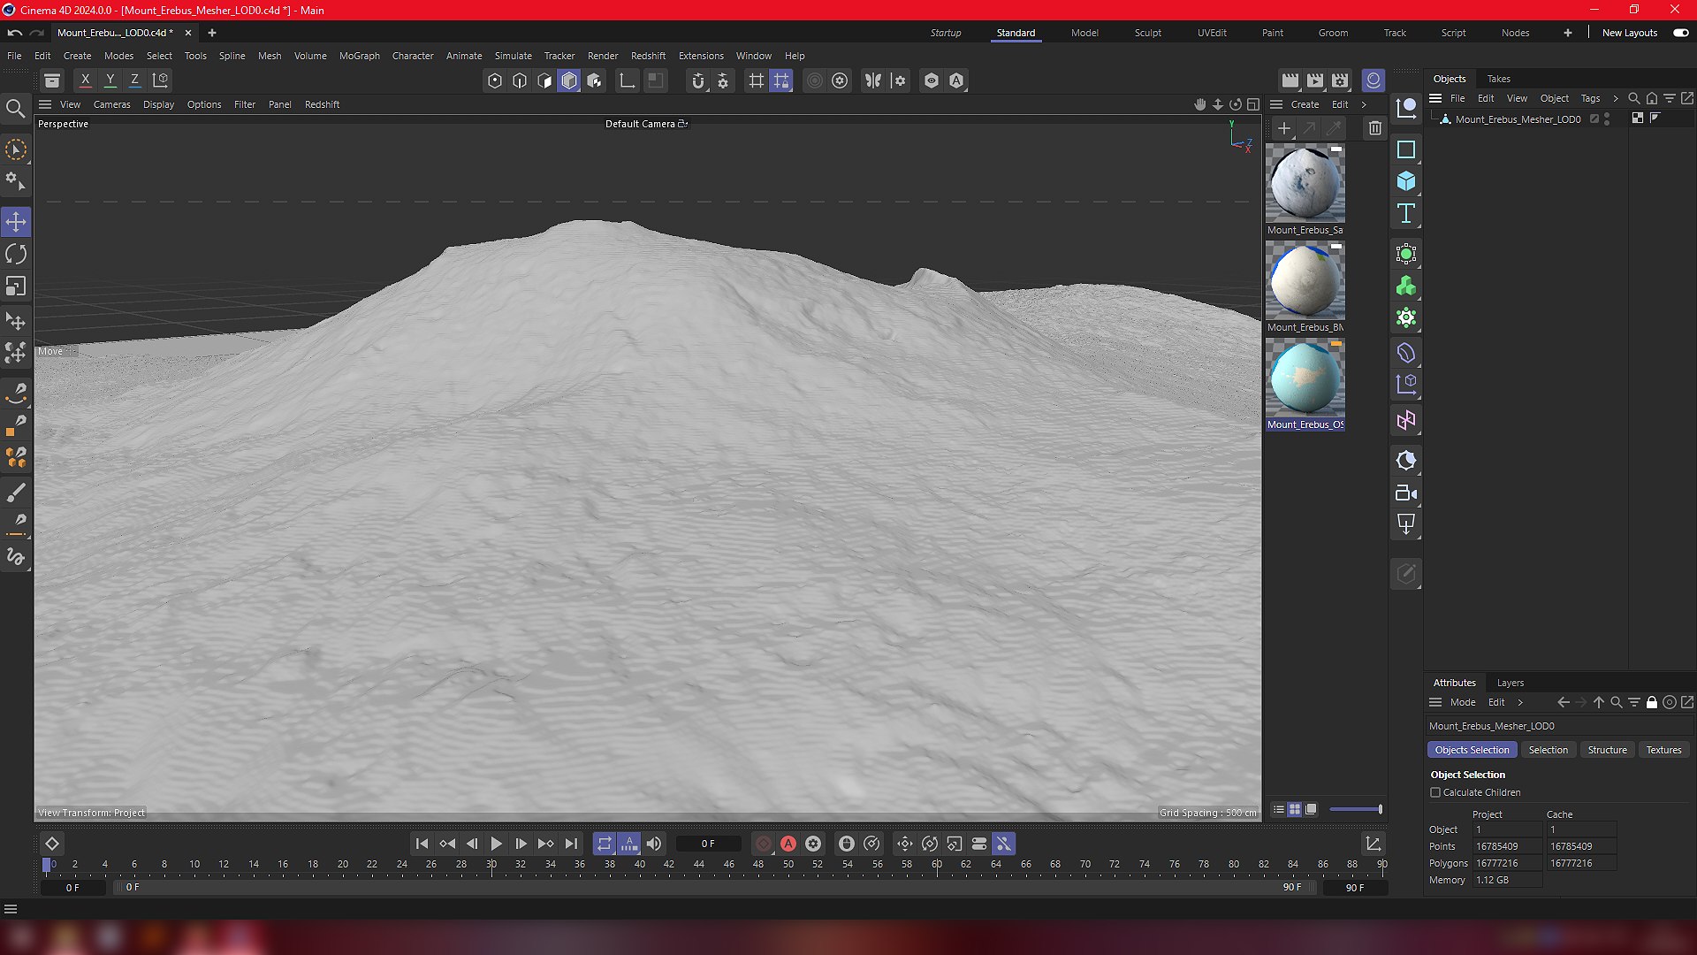
Task: Create new material with plus icon
Action: (x=1284, y=128)
